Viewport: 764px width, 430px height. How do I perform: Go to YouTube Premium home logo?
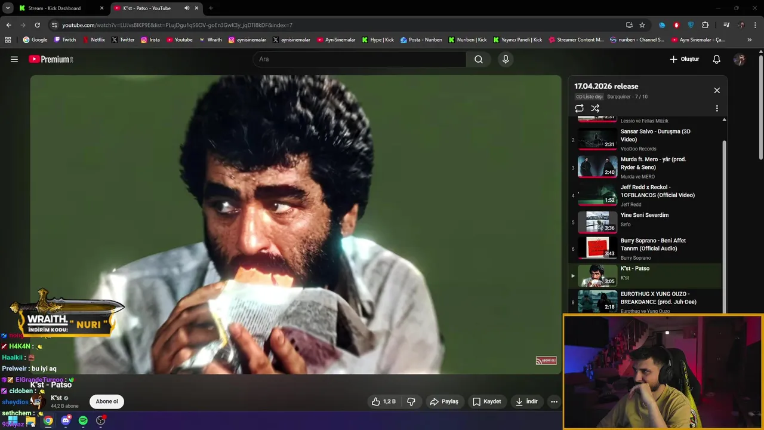[x=51, y=59]
